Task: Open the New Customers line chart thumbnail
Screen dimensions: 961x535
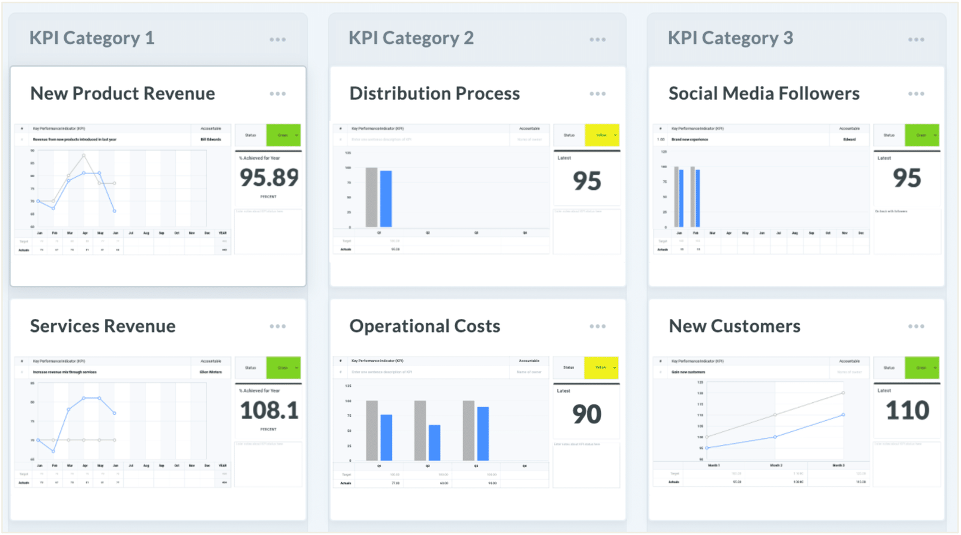Action: (775, 420)
